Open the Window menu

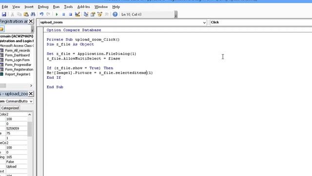coord(101,7)
